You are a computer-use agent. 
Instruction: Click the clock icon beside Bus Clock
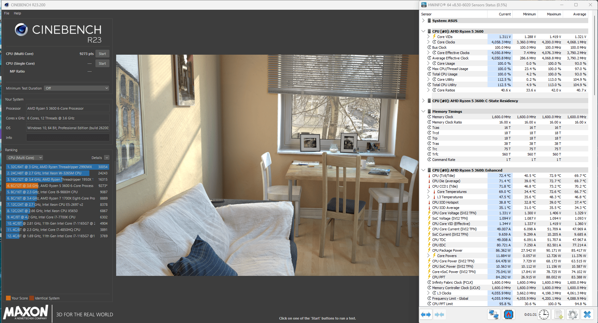coord(429,47)
